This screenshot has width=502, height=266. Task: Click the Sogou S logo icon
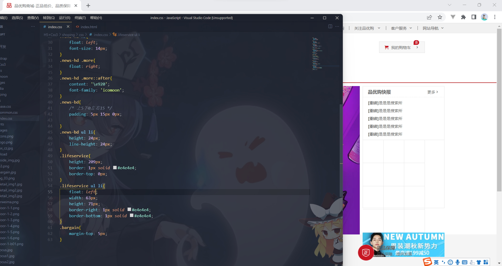pyautogui.click(x=427, y=262)
